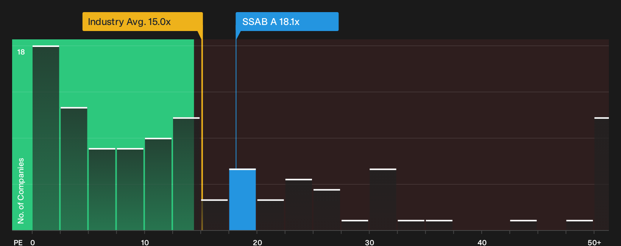This screenshot has width=621, height=246.
Task: Click the bar for PE 5 to 7.5
Action: (x=102, y=189)
